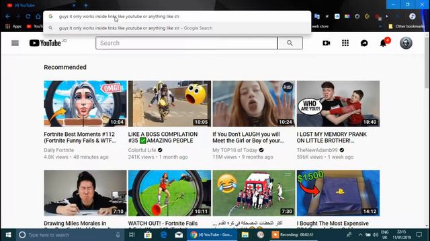Screen dimensions: 430x241
Task: Click the ENG UK language indicator
Action: pyautogui.click(x=385, y=235)
